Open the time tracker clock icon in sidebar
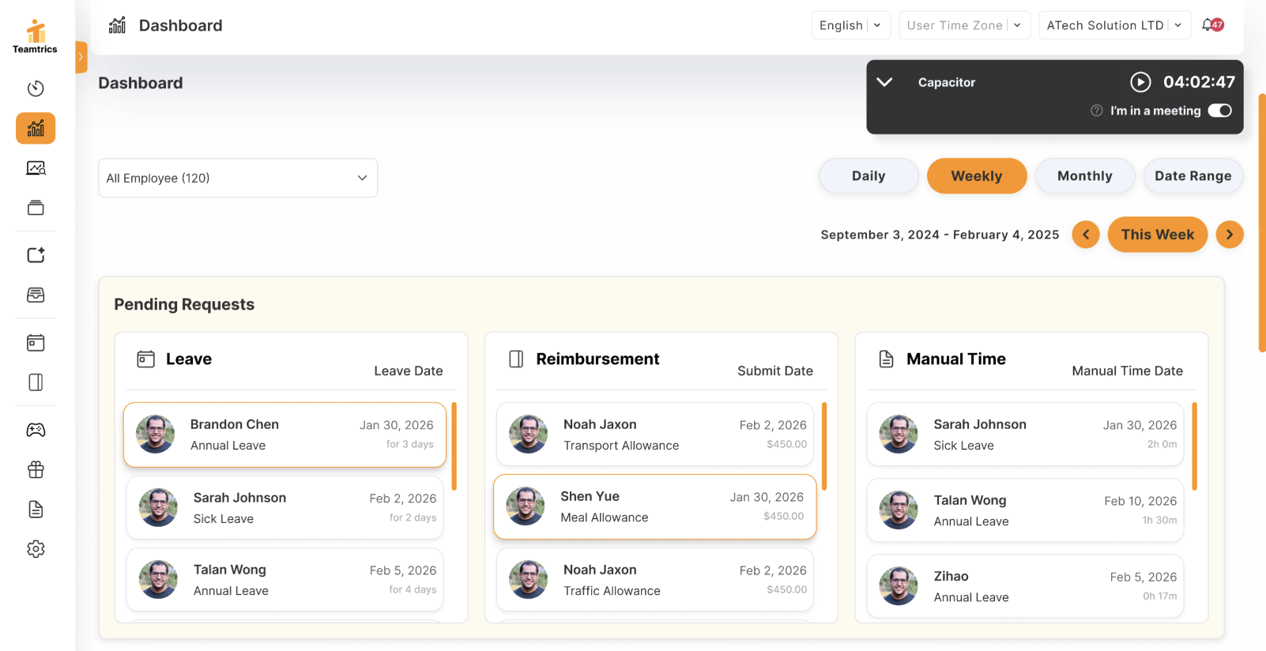 point(36,88)
